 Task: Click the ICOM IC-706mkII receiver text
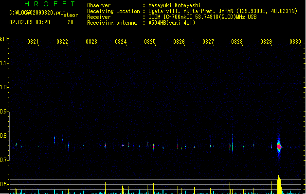coord(202,17)
